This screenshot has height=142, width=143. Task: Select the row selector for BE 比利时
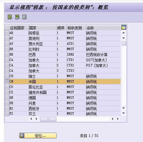point(7,49)
